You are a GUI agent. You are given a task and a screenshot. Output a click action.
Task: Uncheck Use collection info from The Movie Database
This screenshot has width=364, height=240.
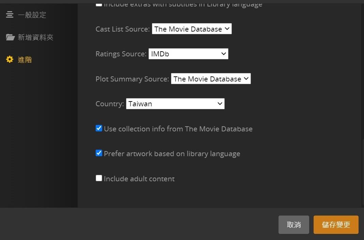click(x=99, y=128)
